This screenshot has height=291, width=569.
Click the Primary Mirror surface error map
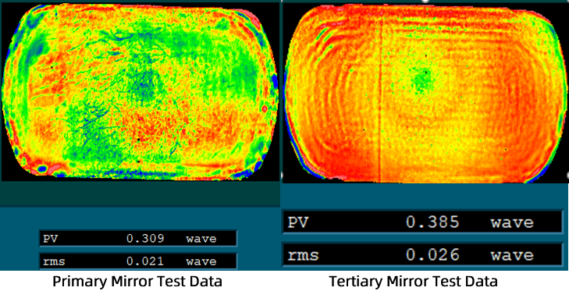pos(140,91)
